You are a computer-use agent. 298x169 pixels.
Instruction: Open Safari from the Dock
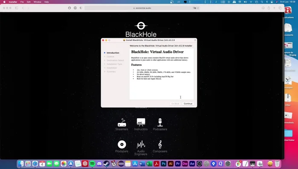coord(35,163)
